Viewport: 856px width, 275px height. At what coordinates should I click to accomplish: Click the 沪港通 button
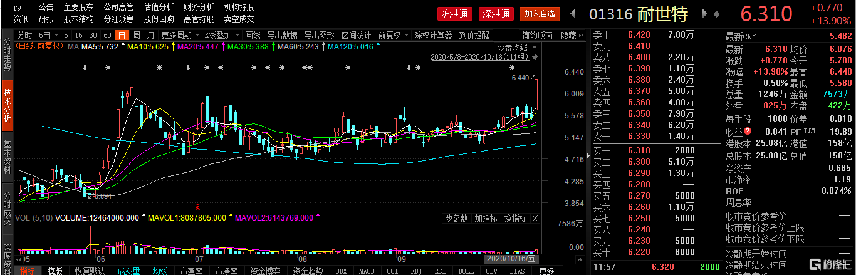pyautogui.click(x=455, y=13)
